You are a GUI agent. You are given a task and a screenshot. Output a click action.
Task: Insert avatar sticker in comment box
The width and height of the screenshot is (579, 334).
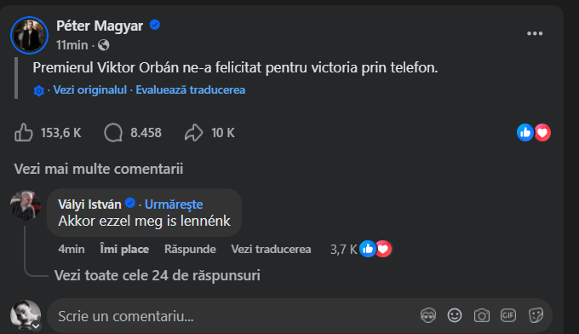(428, 315)
